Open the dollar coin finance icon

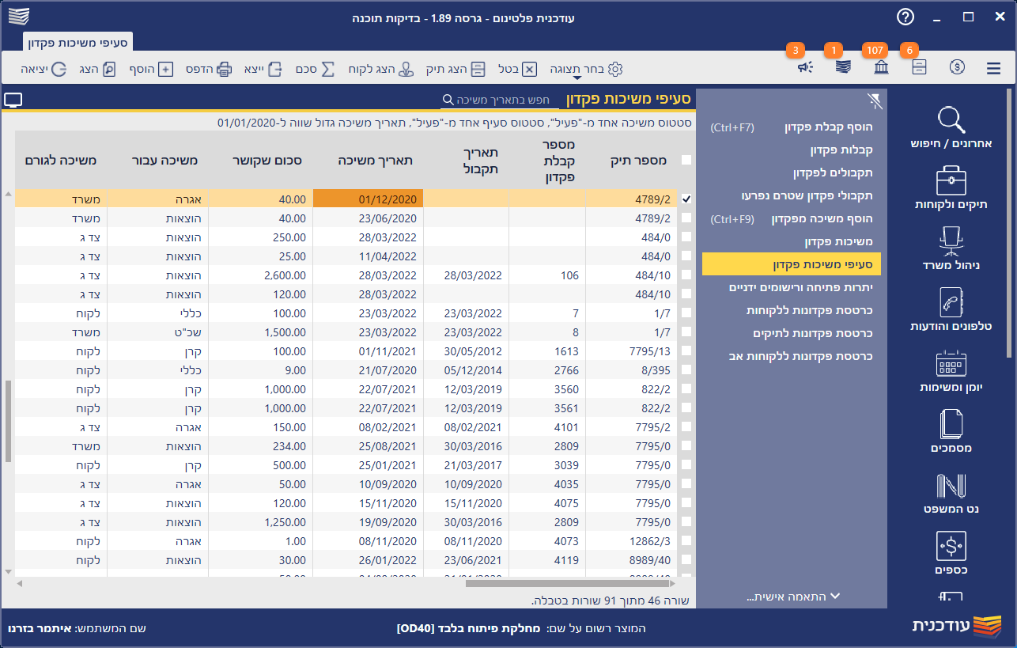click(957, 68)
